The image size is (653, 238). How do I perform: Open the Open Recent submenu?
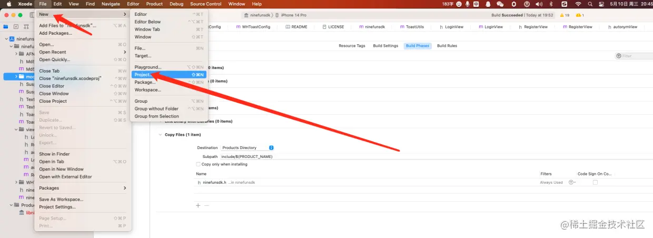(83, 52)
